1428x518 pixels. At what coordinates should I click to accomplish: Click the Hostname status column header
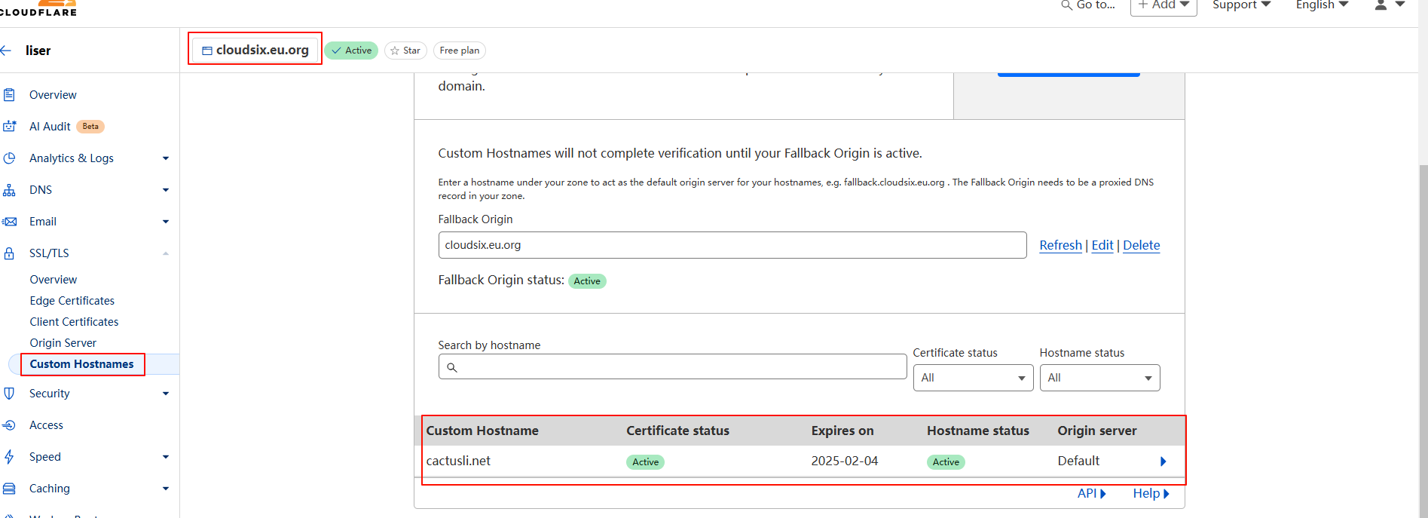978,431
